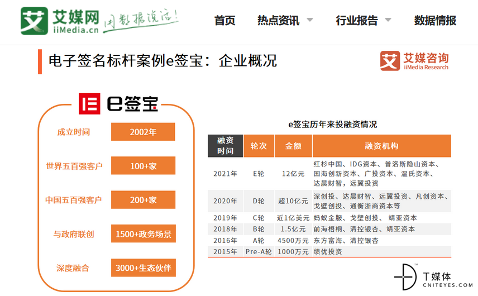Viewport: 478px width, 296px height.
Task: Click the 200+家 orange box
Action: click(x=143, y=200)
